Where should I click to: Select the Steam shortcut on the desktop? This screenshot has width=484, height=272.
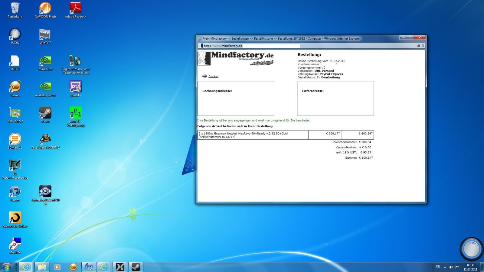point(45,115)
